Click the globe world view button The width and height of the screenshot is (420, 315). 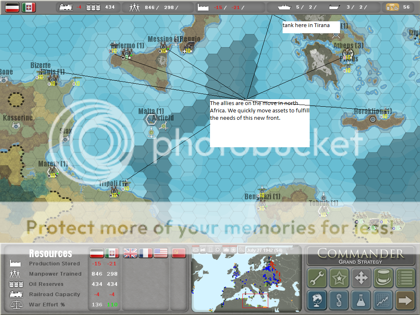point(317,300)
